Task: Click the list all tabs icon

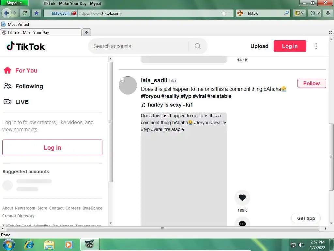Action: 331,32
